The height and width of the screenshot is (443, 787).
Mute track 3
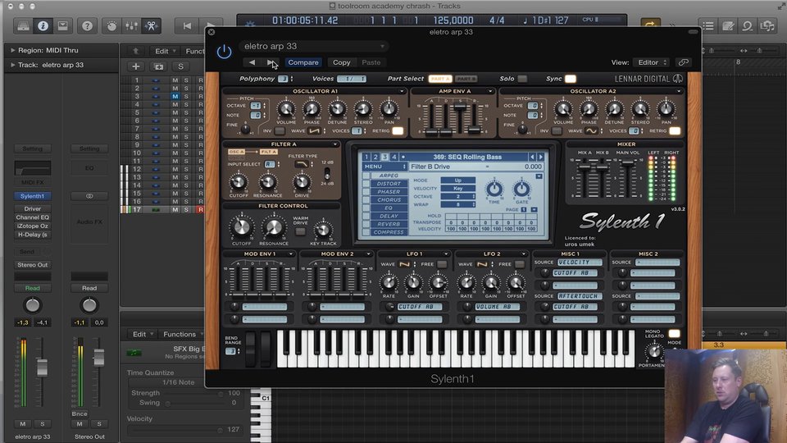(x=175, y=96)
